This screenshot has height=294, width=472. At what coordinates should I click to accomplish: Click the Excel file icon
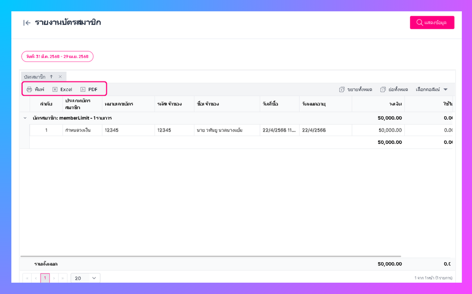(55, 89)
